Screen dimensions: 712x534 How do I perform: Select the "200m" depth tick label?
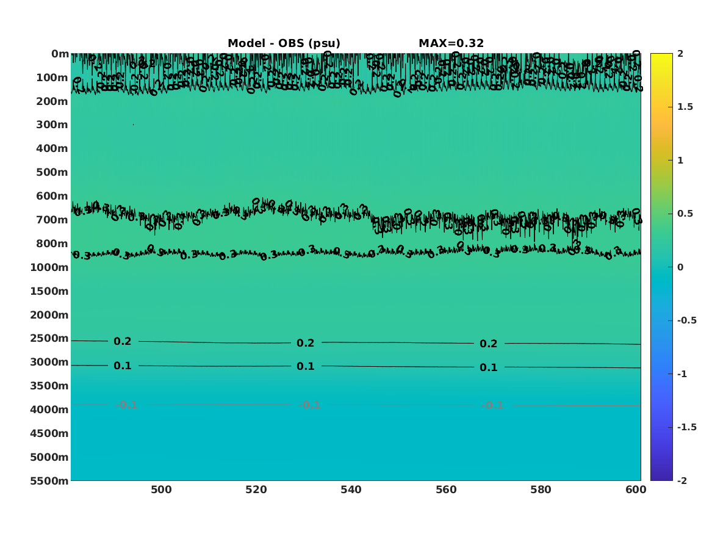pos(52,101)
